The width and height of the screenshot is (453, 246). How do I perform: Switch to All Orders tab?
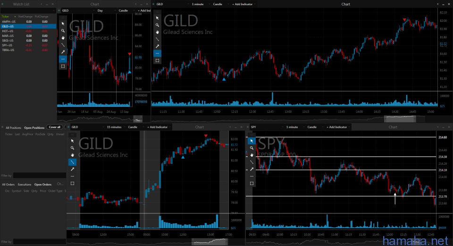click(8, 185)
